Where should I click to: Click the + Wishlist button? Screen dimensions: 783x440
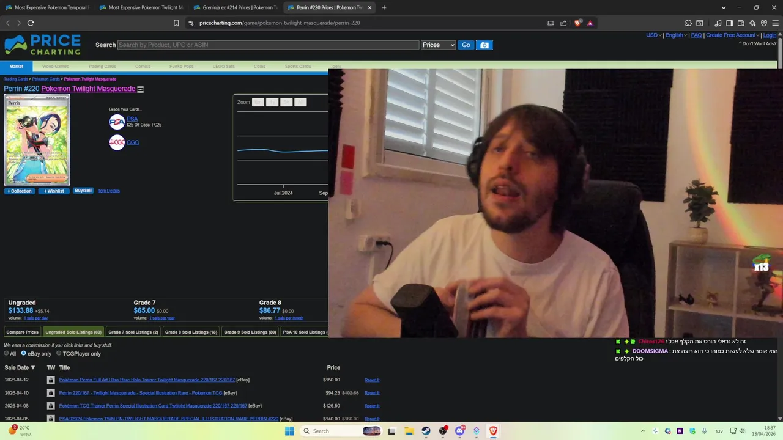coord(54,191)
